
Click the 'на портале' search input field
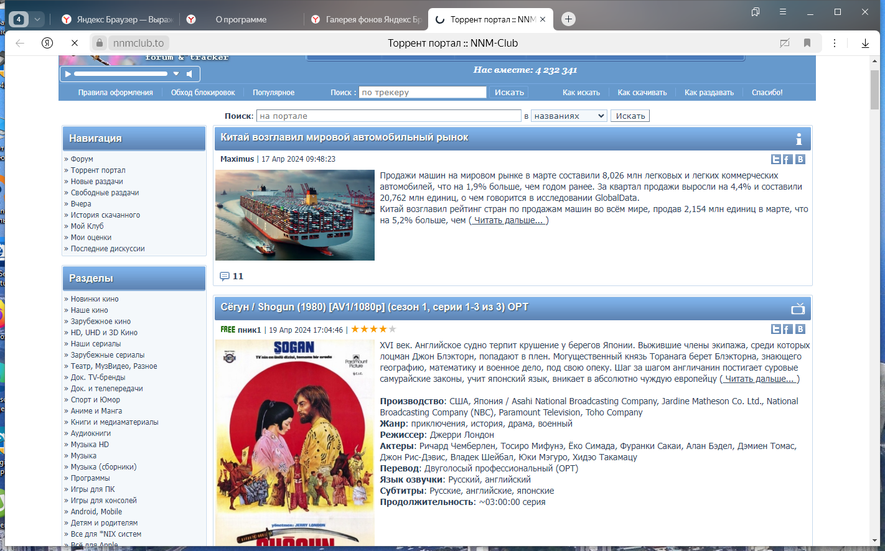pos(389,116)
